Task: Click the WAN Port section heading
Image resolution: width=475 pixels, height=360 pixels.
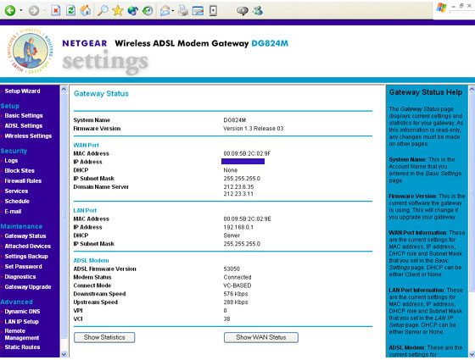Action: pos(86,145)
